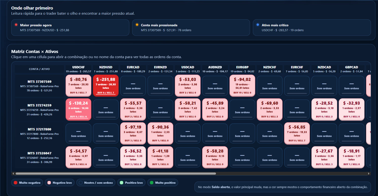Open account MT5 37274259 name link

pos(39,105)
